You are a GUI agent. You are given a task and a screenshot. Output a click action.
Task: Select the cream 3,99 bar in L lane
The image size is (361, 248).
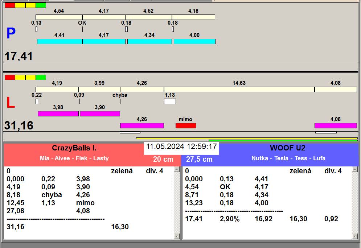click(x=99, y=89)
